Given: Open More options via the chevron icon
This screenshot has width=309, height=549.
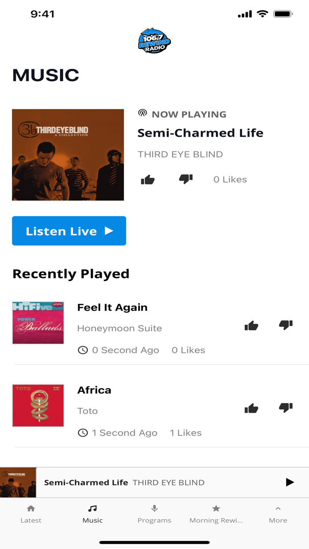Looking at the screenshot, I should click(x=278, y=508).
